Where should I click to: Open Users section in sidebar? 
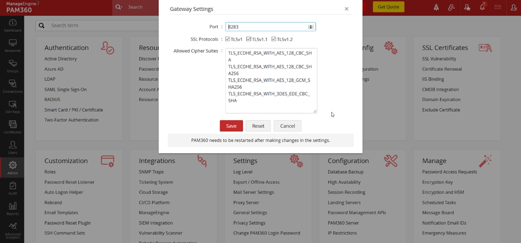point(12,147)
